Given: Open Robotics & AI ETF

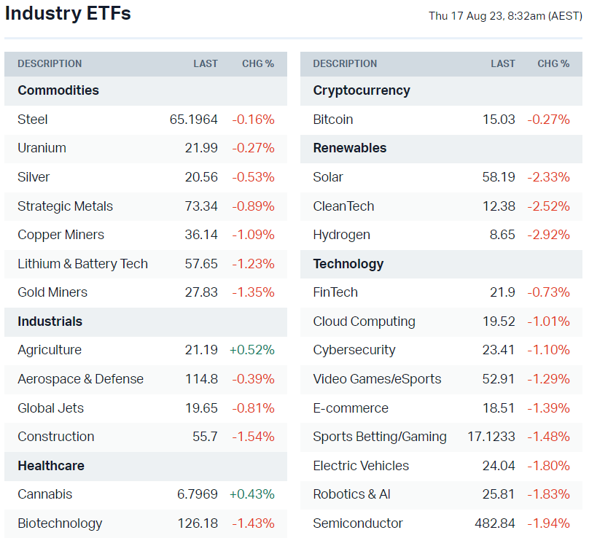Looking at the screenshot, I should [351, 494].
